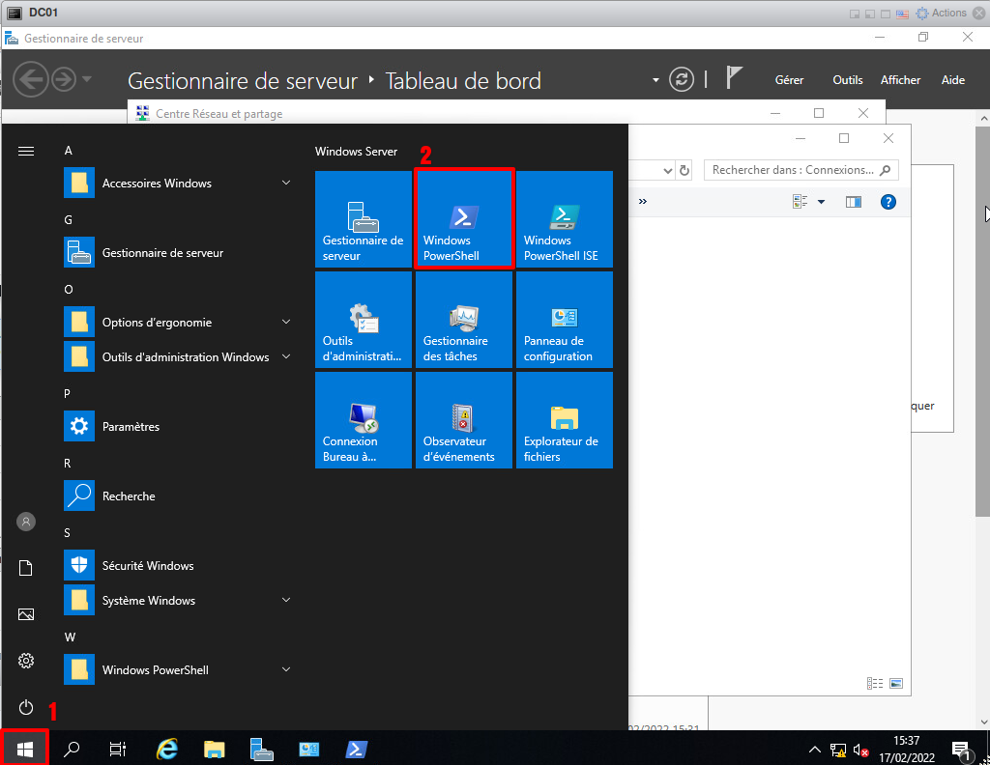
Task: Toggle the Start menu hamburger navigation
Action: pos(26,151)
